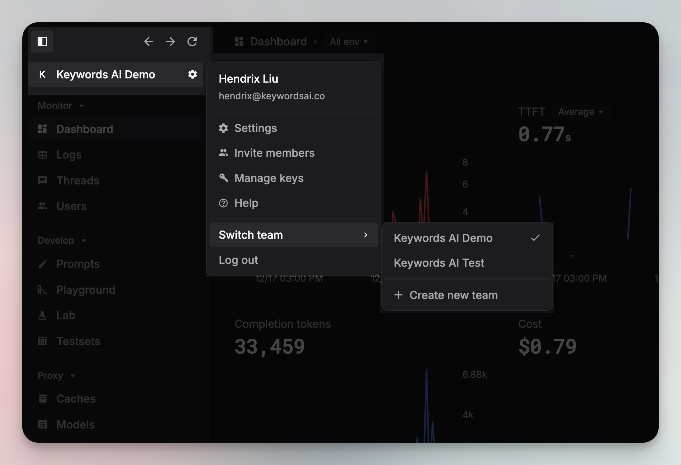This screenshot has width=681, height=465.
Task: Click the Dashboard breadcrumb title
Action: [278, 41]
